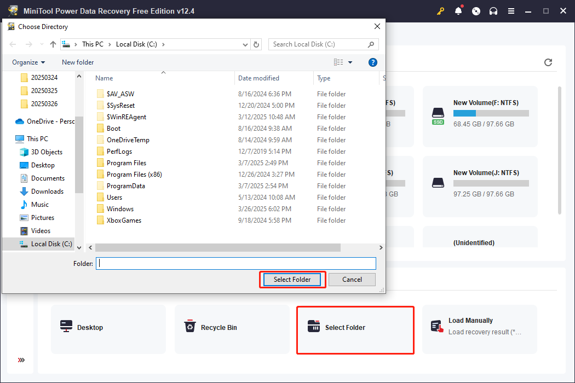Go up one folder level
Image resolution: width=575 pixels, height=383 pixels.
coord(53,44)
